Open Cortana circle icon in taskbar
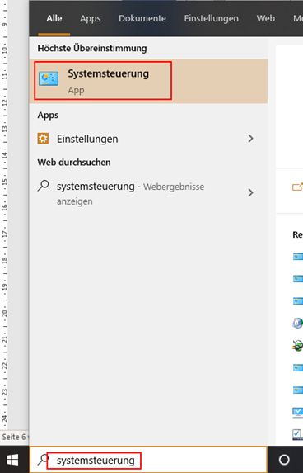303x473 pixels. click(x=284, y=460)
